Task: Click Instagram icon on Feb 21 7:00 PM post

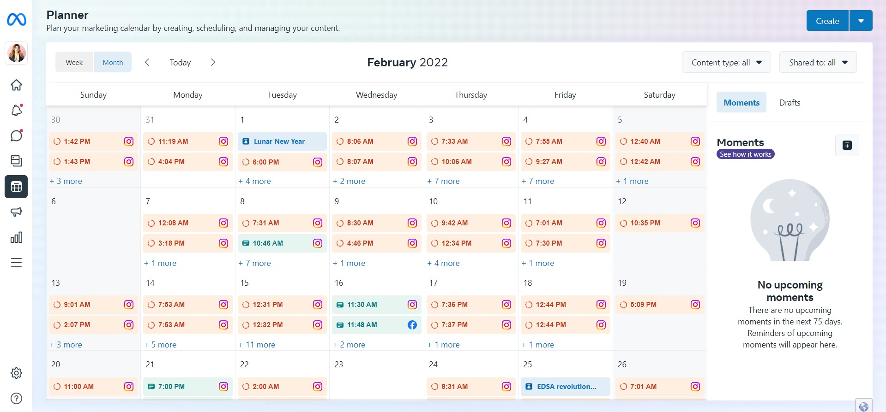Action: pyautogui.click(x=223, y=387)
